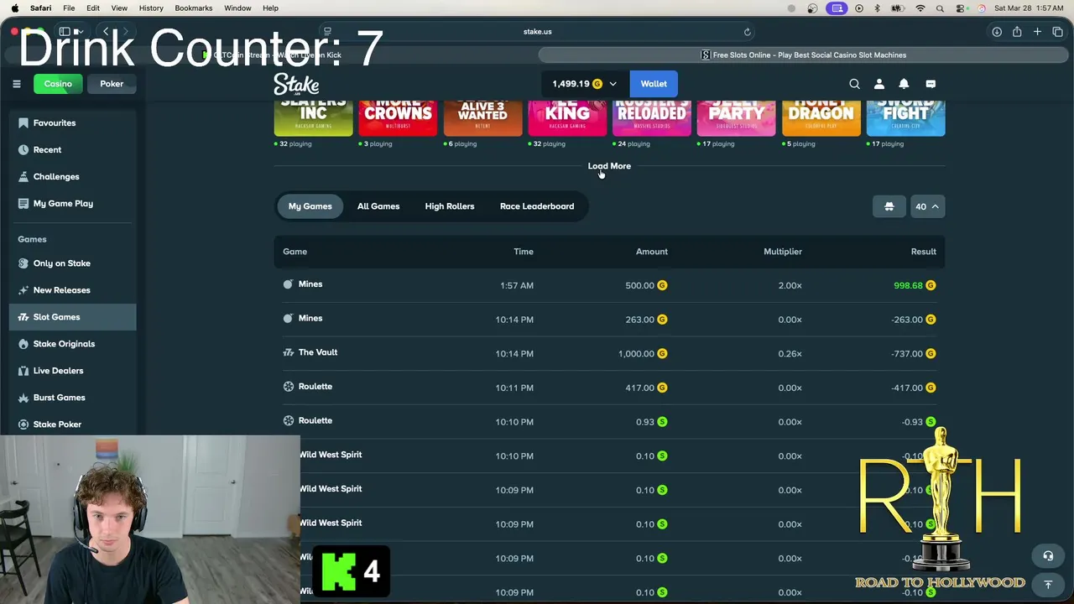Click the Live Dealers icon
The image size is (1074, 604).
(23, 371)
